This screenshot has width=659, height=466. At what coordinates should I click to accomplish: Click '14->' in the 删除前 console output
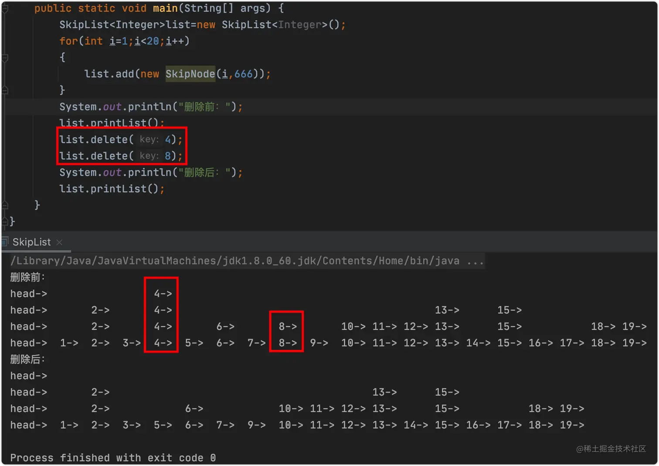point(478,343)
